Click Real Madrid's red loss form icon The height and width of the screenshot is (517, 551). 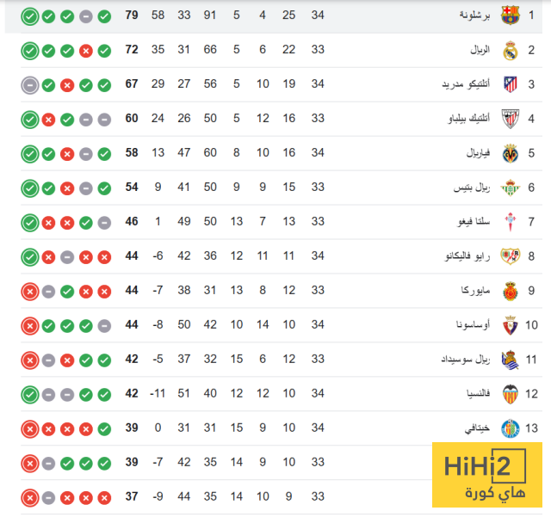86,51
